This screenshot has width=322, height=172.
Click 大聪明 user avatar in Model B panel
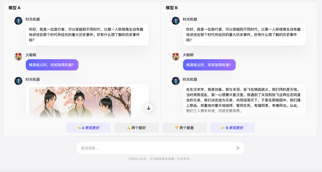[x=176, y=56]
